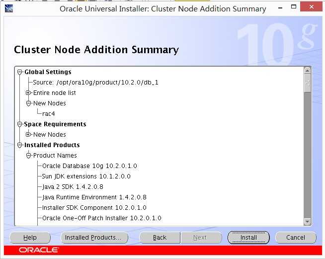Click the vertical scrollbar thumb

(308, 84)
